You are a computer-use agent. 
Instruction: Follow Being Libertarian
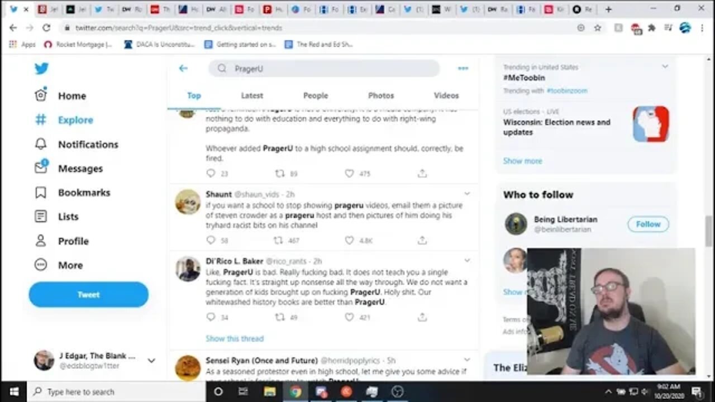[x=648, y=224]
